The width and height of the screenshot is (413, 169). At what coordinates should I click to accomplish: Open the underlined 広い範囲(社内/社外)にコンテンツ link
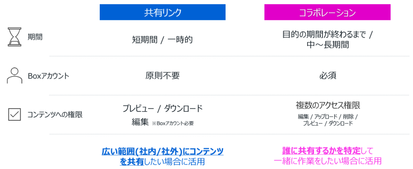pyautogui.click(x=163, y=152)
